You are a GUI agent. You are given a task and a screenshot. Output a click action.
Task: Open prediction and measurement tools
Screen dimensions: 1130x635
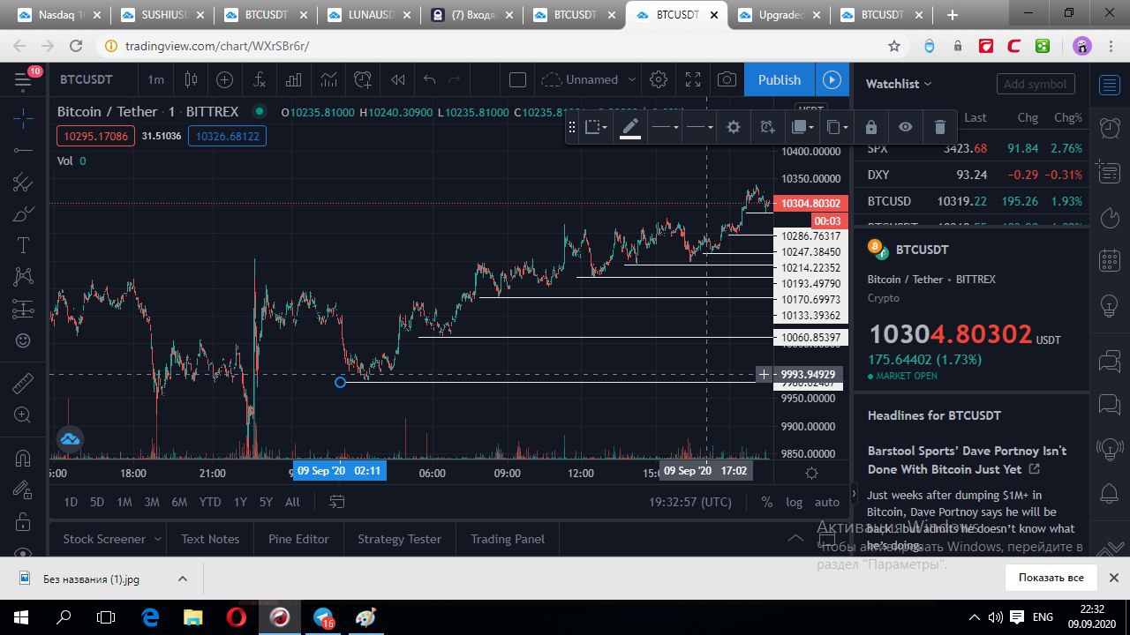click(x=24, y=310)
